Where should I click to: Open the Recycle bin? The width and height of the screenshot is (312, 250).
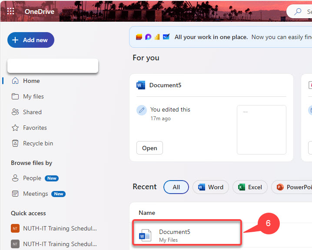click(38, 143)
